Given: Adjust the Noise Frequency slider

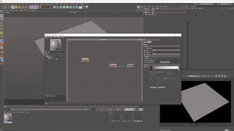Looking at the screenshot, I should point(170,62).
